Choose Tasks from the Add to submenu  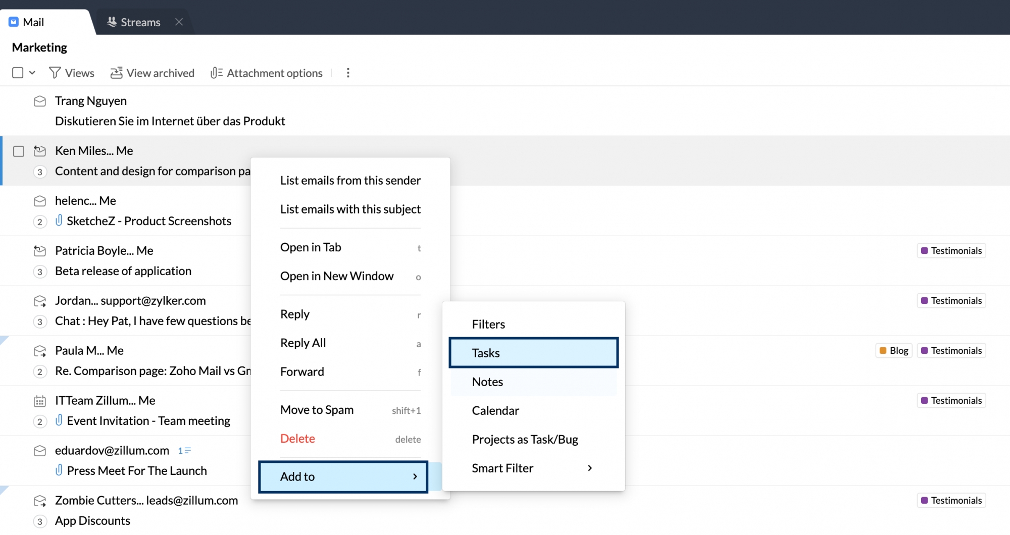pyautogui.click(x=533, y=353)
